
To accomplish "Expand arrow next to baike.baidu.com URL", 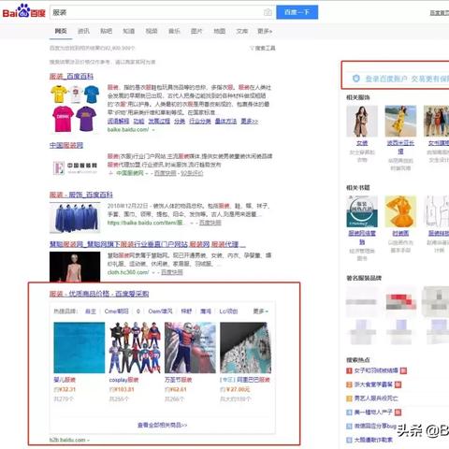I will click(153, 130).
